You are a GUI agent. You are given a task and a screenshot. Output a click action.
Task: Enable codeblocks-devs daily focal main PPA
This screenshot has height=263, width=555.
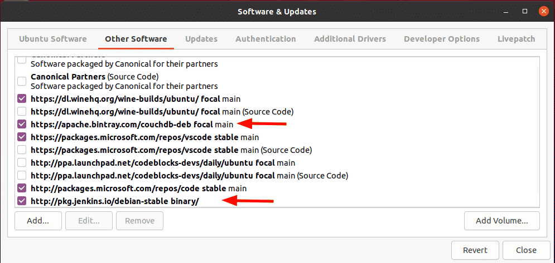22,163
